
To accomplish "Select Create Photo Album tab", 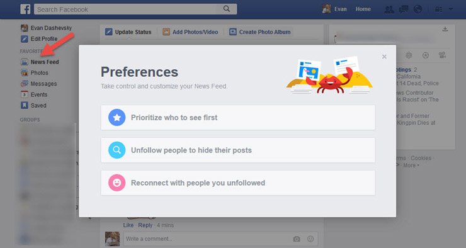I will pyautogui.click(x=259, y=31).
